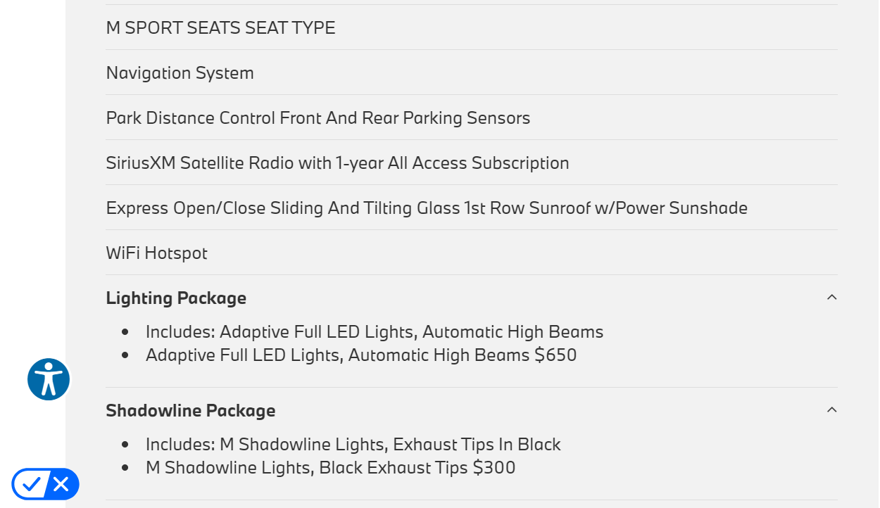This screenshot has height=508, width=880.
Task: Click the X side of the blue toggle
Action: pyautogui.click(x=61, y=484)
